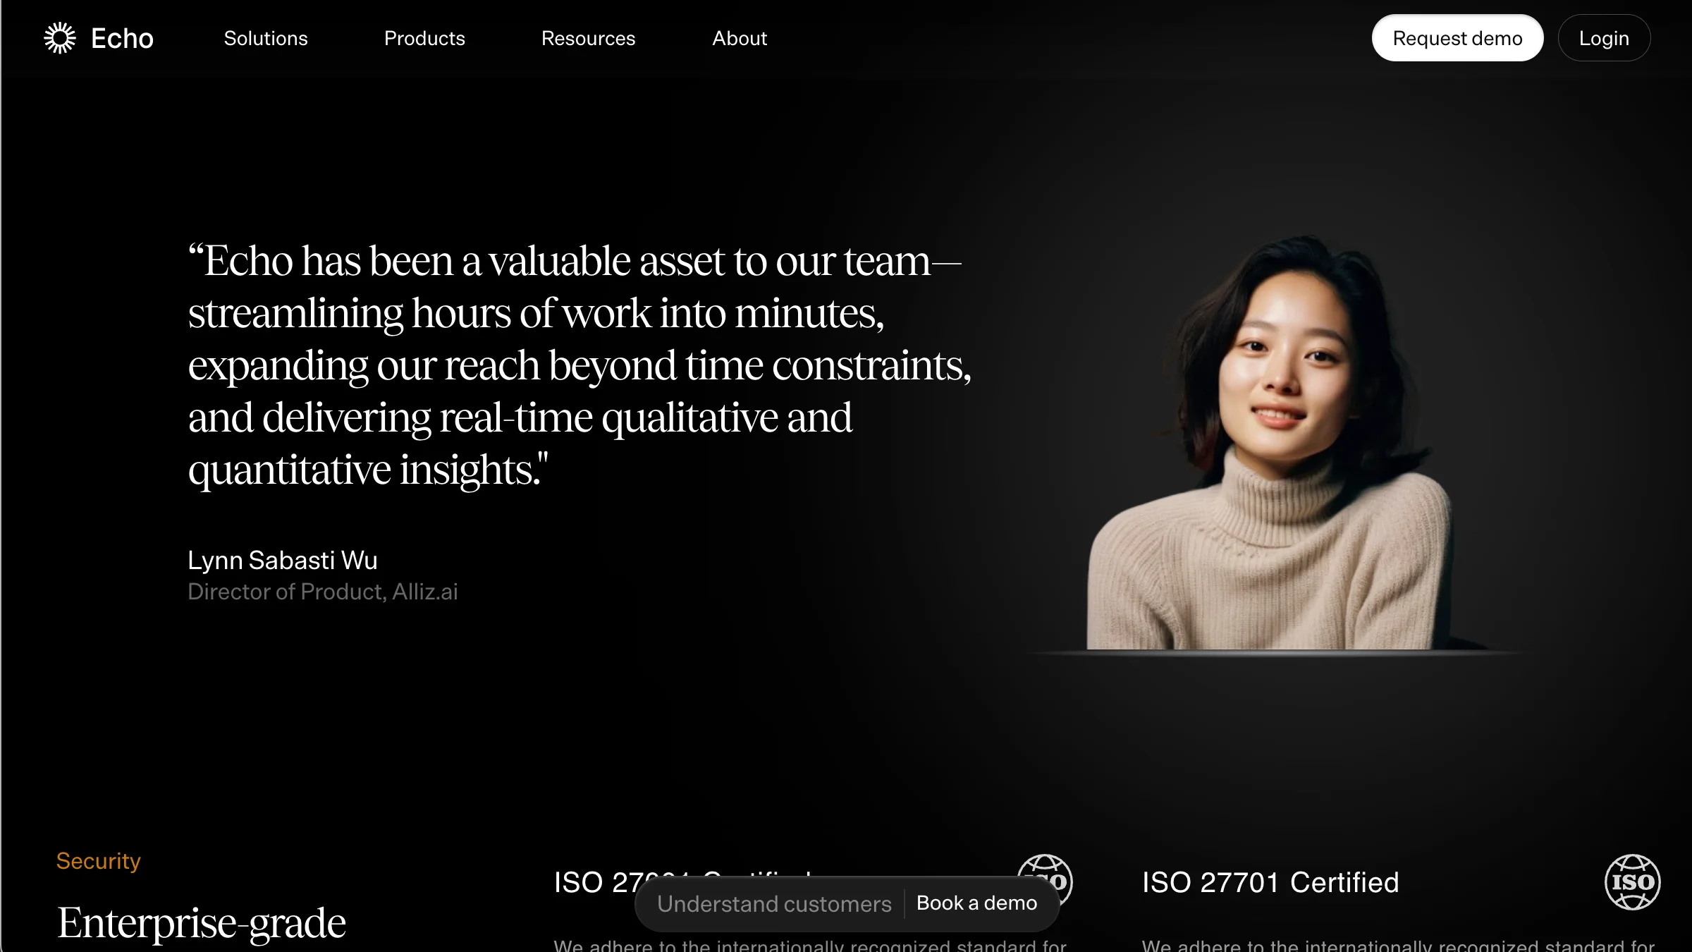The image size is (1692, 952).
Task: Click the Login button
Action: [x=1604, y=38]
